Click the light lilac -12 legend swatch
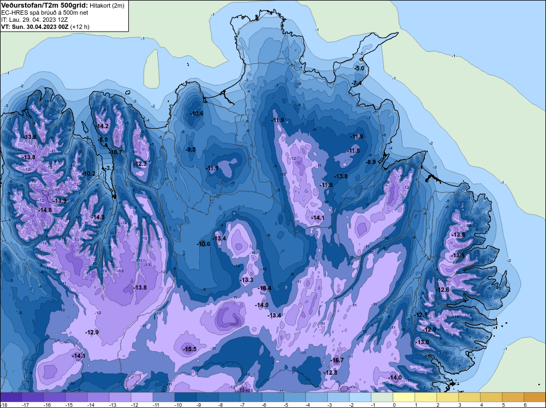Image resolution: width=546 pixels, height=408 pixels. (142, 397)
